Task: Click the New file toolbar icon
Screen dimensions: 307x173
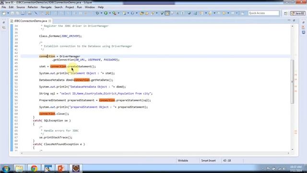Action: click(x=4, y=13)
